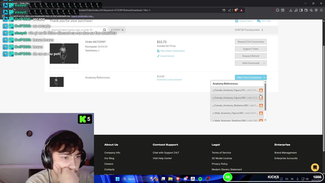Image resolution: width=325 pixels, height=183 pixels.
Task: Open Careers footer link
Action: click(109, 164)
